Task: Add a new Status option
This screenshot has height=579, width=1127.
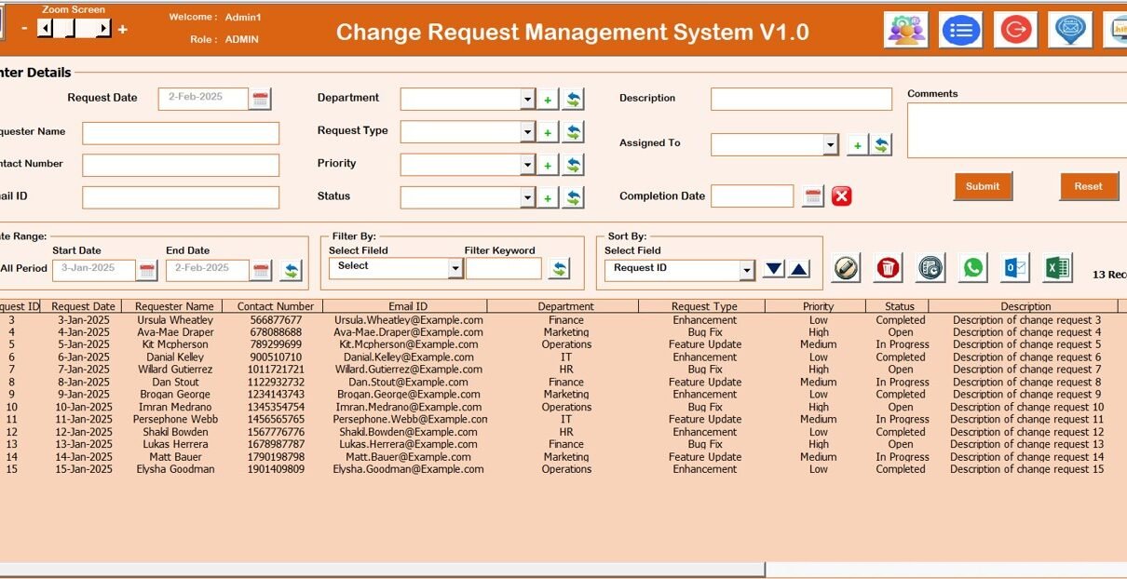Action: coord(548,198)
